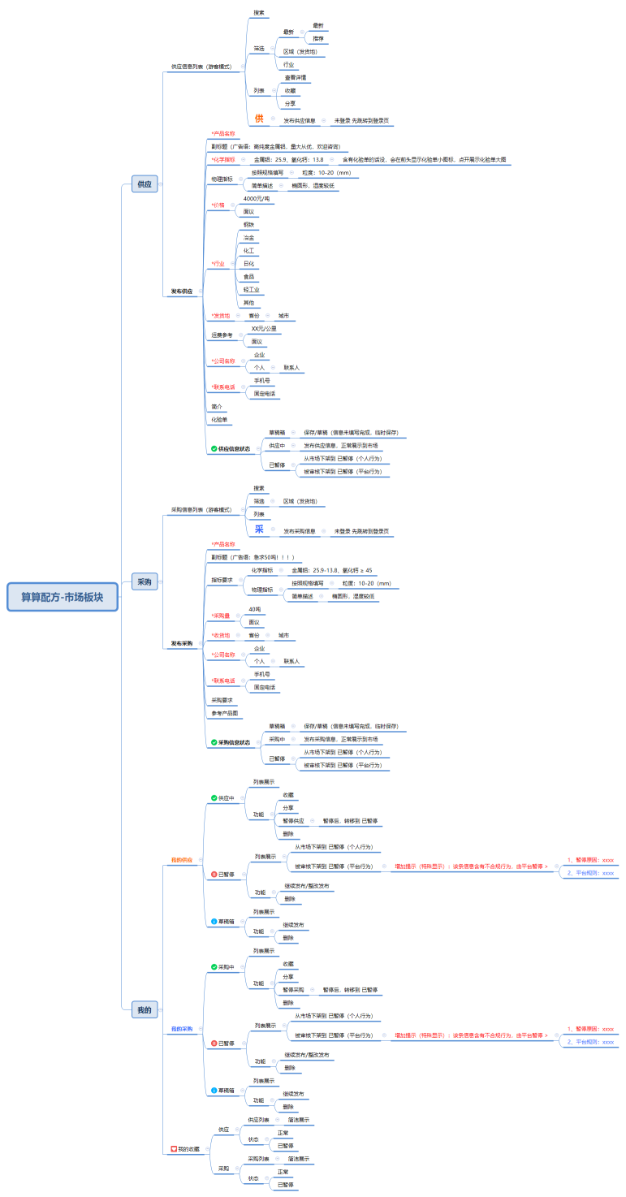Click the blue 我的采购 topic link
The image size is (626, 1197).
click(x=182, y=1029)
